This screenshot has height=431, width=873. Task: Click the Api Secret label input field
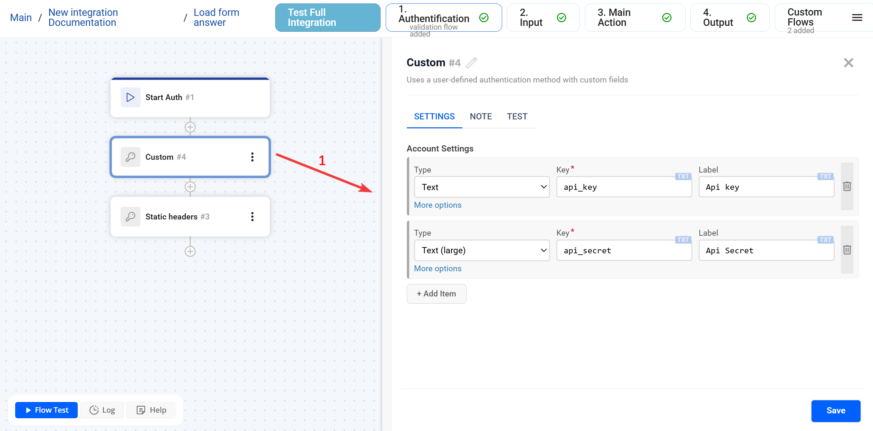point(766,251)
